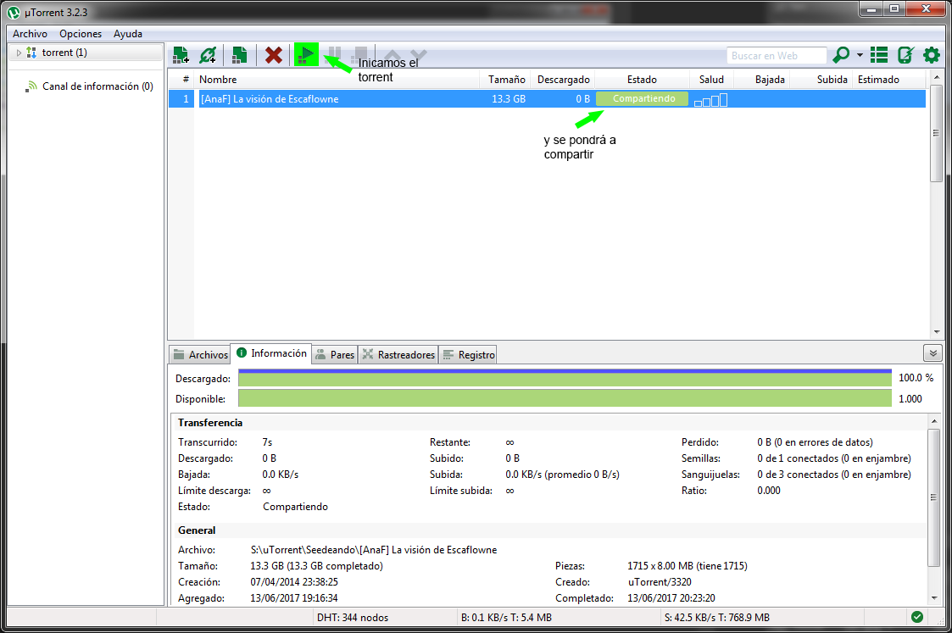Screen dimensions: 952x633
Task: Select the Create New Torrent icon
Action: pyautogui.click(x=239, y=54)
